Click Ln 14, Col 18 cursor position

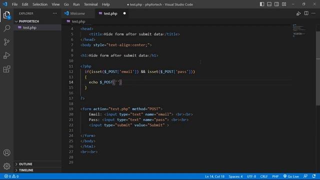(214, 176)
